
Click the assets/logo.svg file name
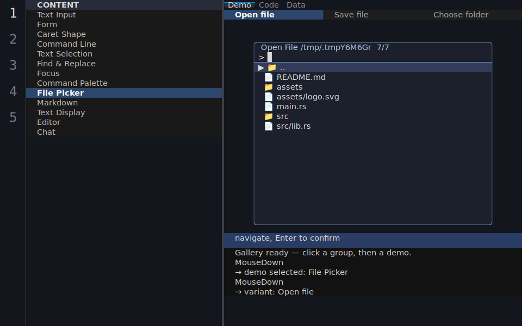pyautogui.click(x=308, y=97)
